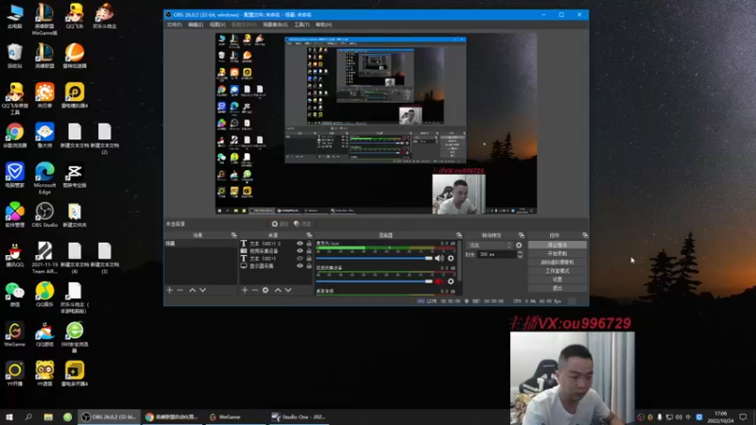
Task: Open the 场景集合(S) menu in OBS
Action: click(x=275, y=25)
